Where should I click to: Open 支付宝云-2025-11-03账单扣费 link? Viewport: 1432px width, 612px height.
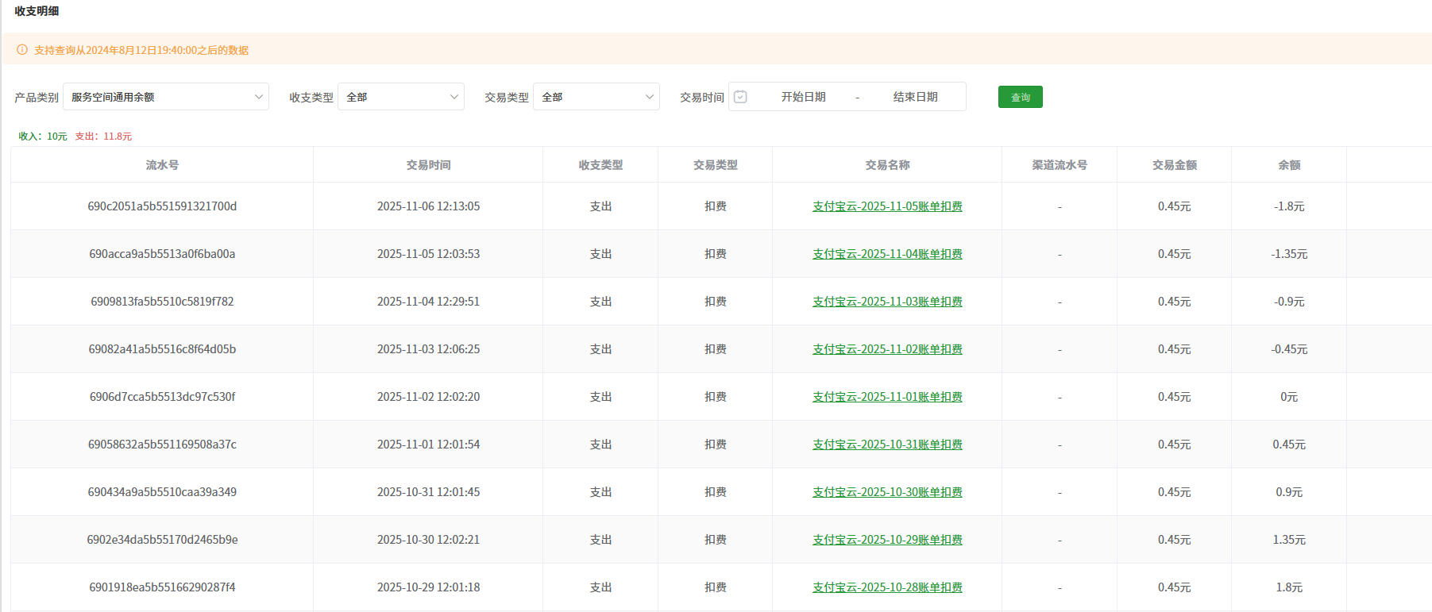pos(887,302)
